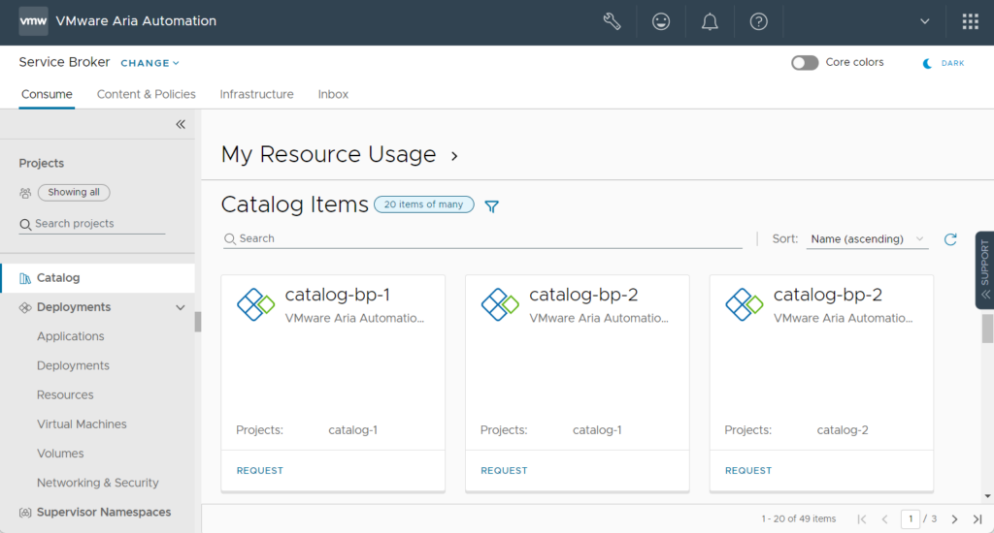
Task: Click the My Resource Usage heading
Action: click(328, 154)
